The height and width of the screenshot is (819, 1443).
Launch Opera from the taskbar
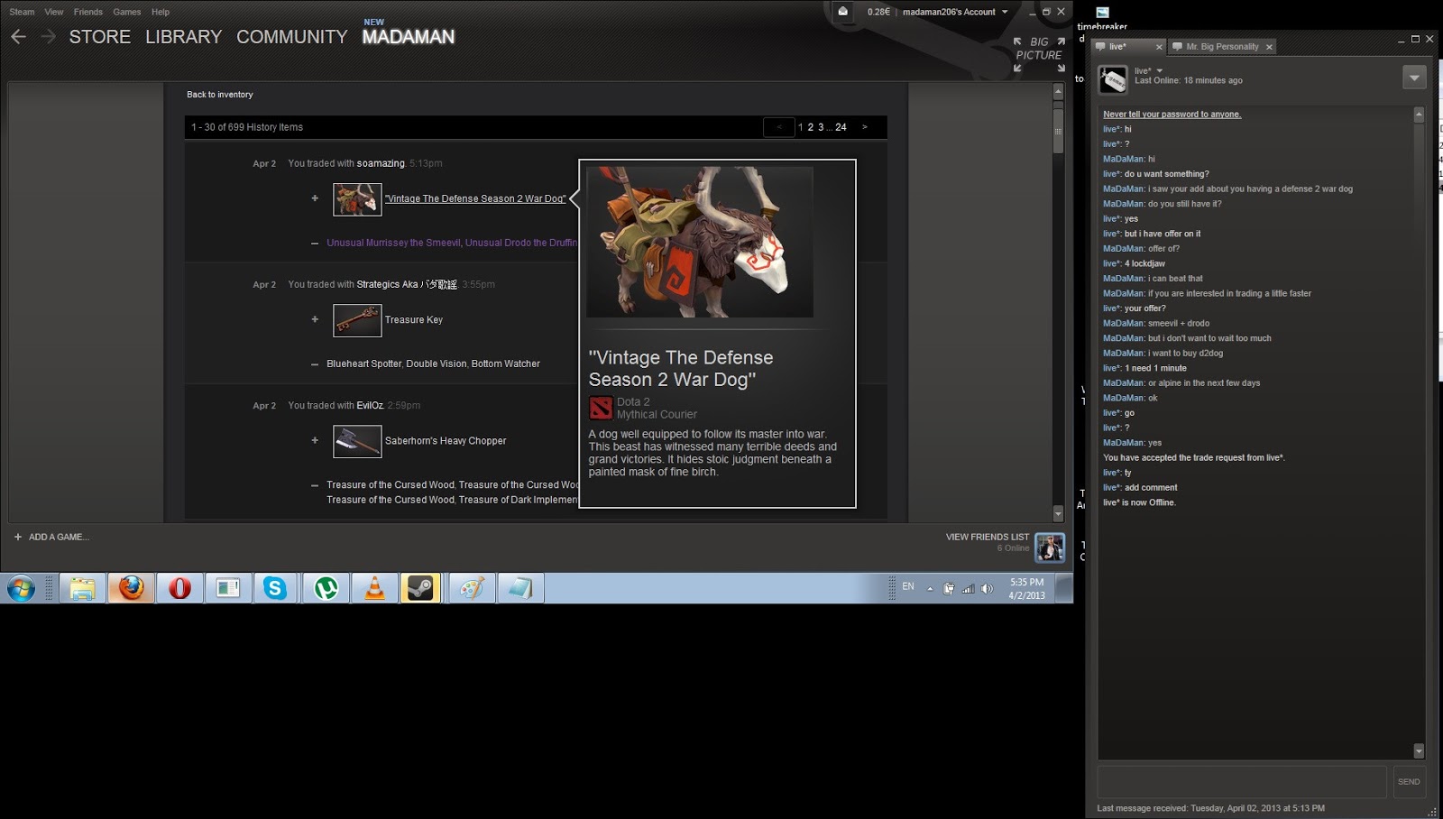pyautogui.click(x=179, y=589)
